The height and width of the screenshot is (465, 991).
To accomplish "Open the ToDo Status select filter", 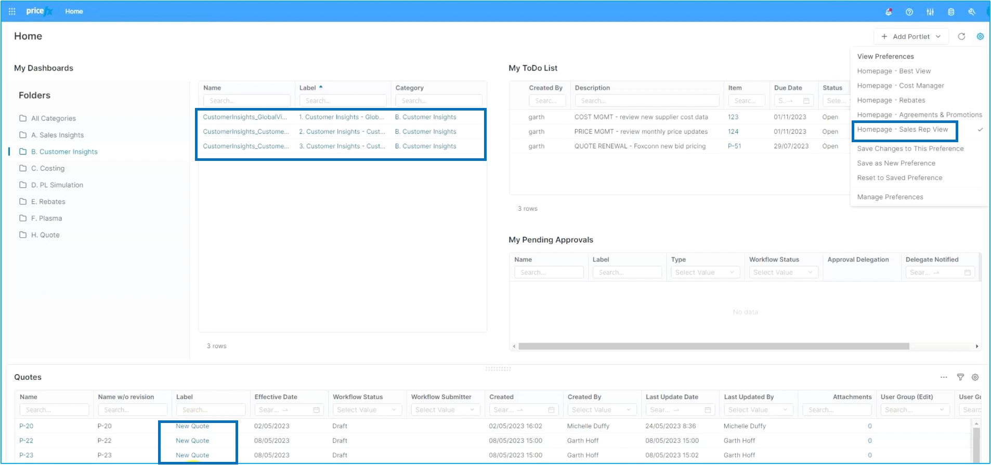I will click(x=837, y=101).
